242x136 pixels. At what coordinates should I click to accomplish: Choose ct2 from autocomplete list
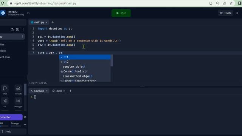point(85,62)
